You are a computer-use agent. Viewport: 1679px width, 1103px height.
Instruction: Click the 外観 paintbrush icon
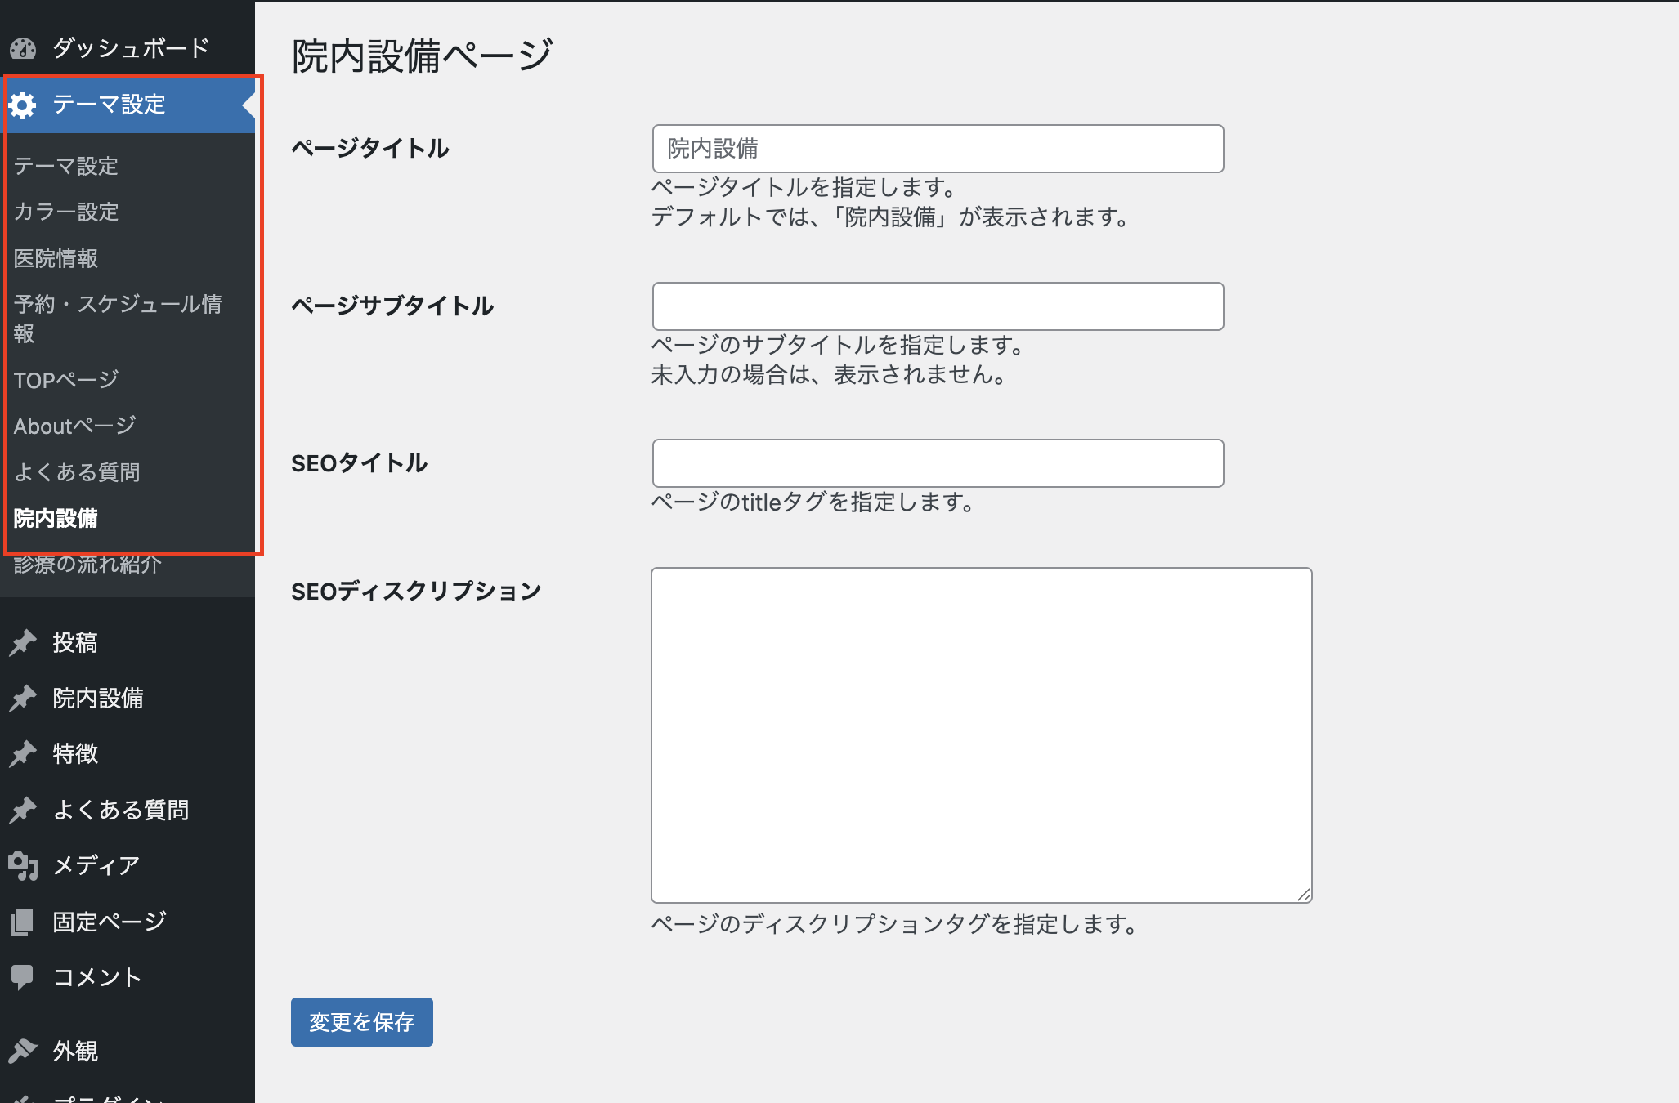[23, 1050]
